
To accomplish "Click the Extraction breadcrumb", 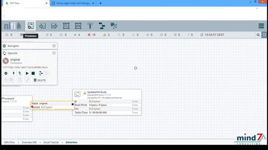I will [x=72, y=142].
